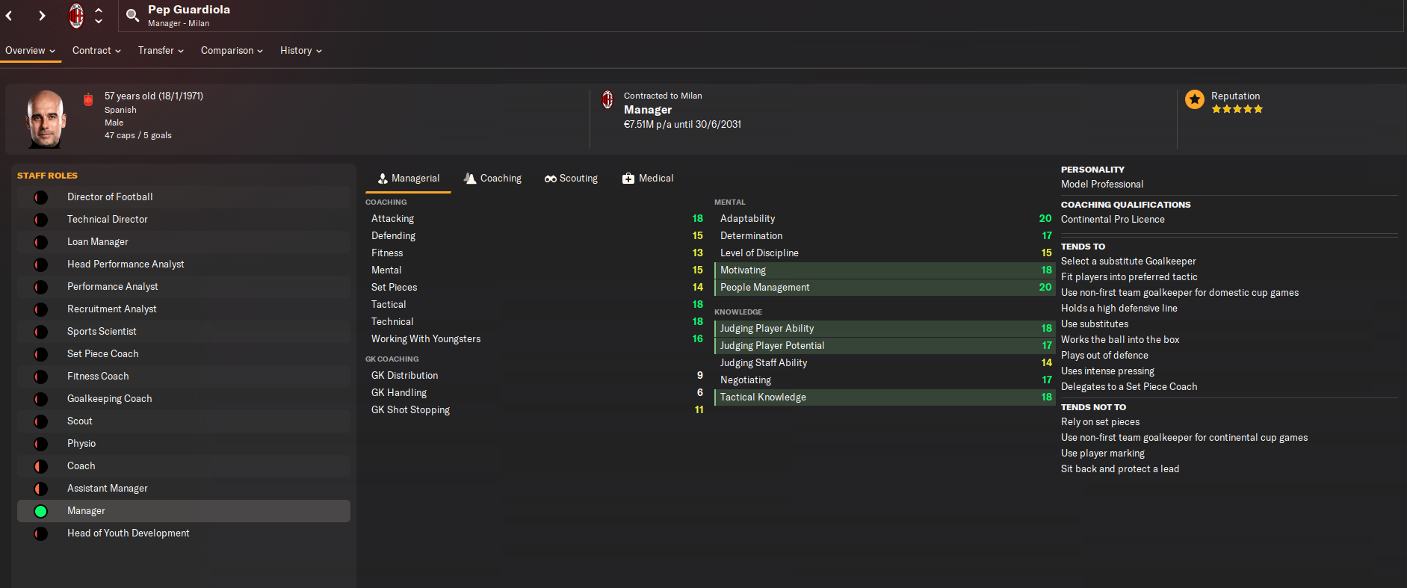
Task: Click the Spanish nationality flag icon
Action: coord(88,99)
